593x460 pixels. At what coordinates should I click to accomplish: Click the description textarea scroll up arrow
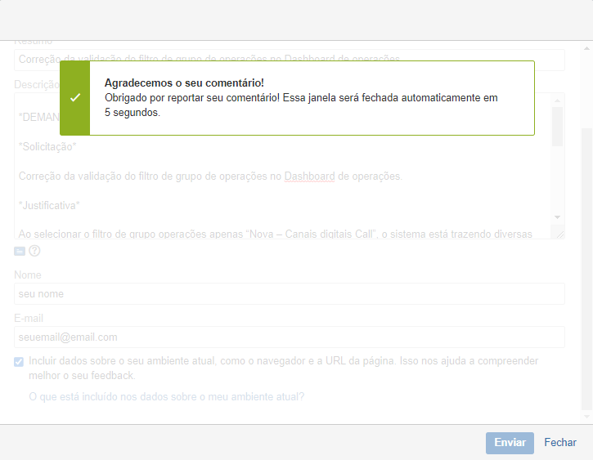[x=557, y=100]
